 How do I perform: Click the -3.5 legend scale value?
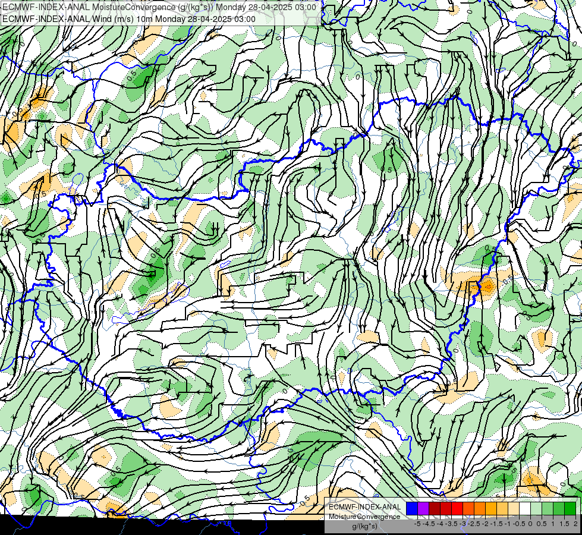point(451,524)
